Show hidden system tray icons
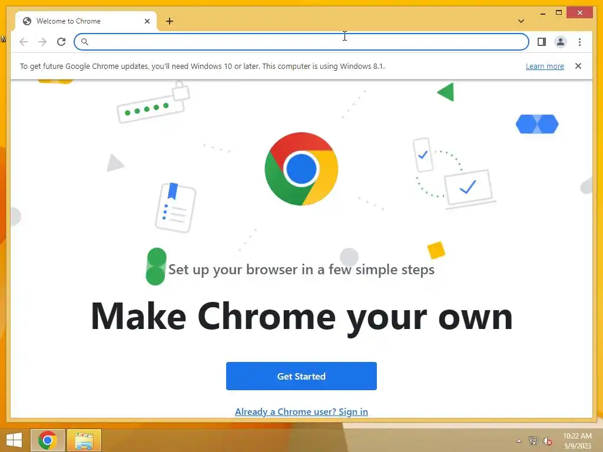The height and width of the screenshot is (452, 603). (519, 441)
